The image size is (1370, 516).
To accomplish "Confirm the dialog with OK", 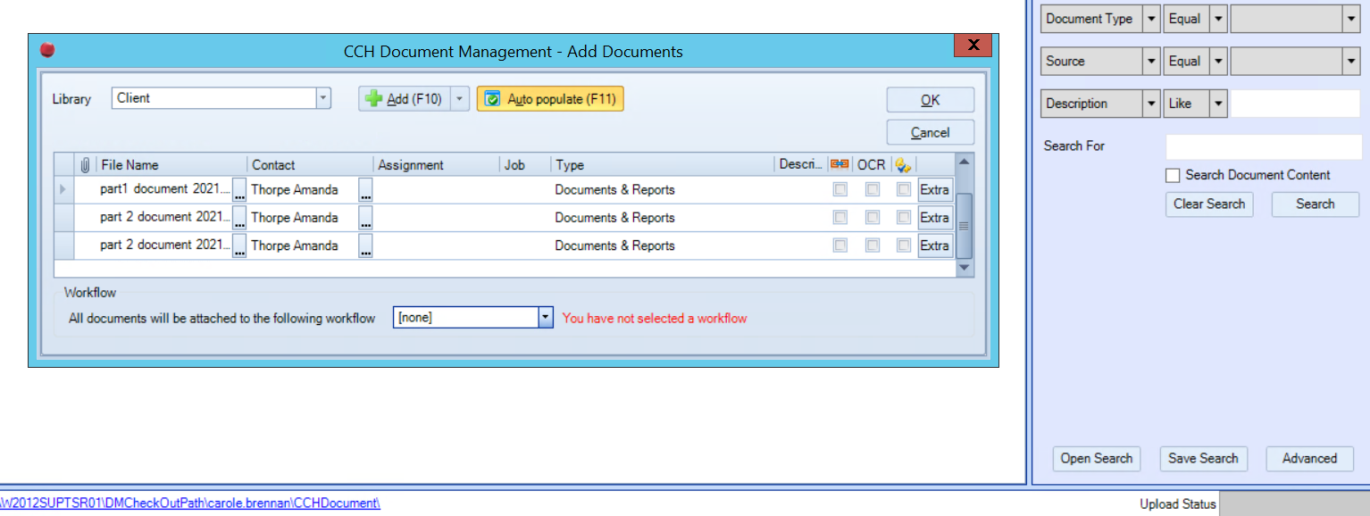I will 931,100.
